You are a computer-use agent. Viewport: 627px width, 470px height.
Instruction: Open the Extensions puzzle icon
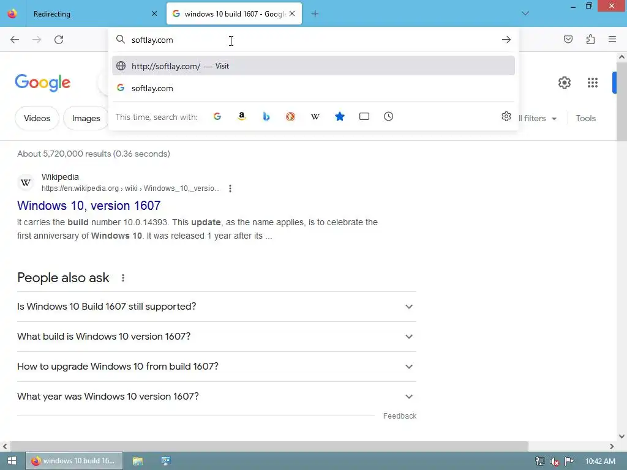tap(591, 39)
